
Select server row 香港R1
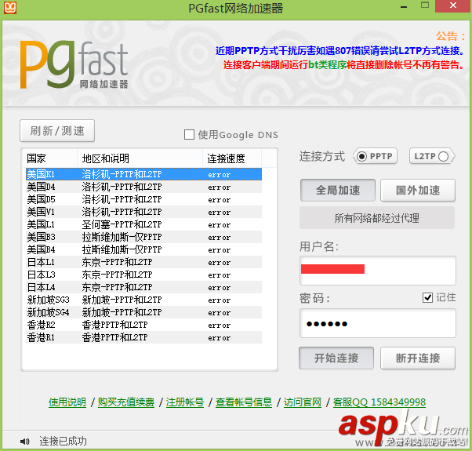(143, 337)
